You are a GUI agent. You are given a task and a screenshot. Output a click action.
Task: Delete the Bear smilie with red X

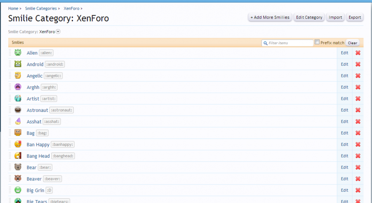[x=358, y=167]
